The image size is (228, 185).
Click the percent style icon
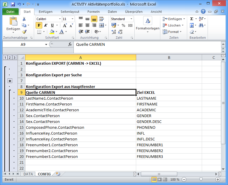pyautogui.click(x=123, y=25)
